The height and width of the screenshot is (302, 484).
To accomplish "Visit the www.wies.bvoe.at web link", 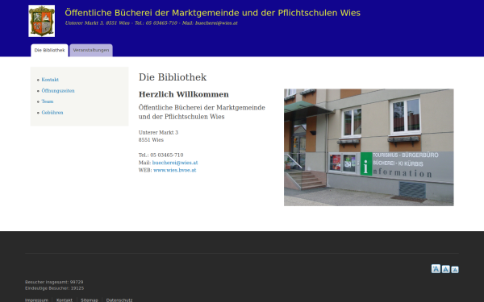I will (x=175, y=170).
